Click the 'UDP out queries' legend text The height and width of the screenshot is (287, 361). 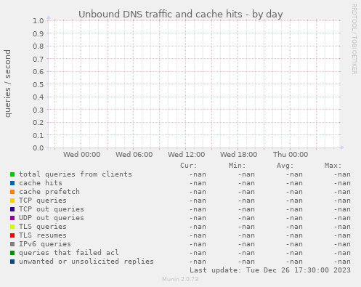click(x=52, y=218)
